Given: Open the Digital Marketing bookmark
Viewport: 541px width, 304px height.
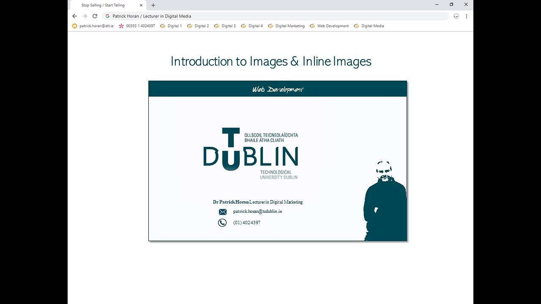Looking at the screenshot, I should [x=287, y=26].
